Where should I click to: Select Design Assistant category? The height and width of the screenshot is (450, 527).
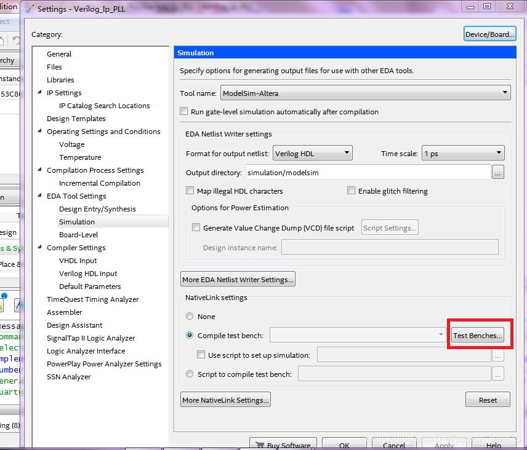click(x=74, y=325)
